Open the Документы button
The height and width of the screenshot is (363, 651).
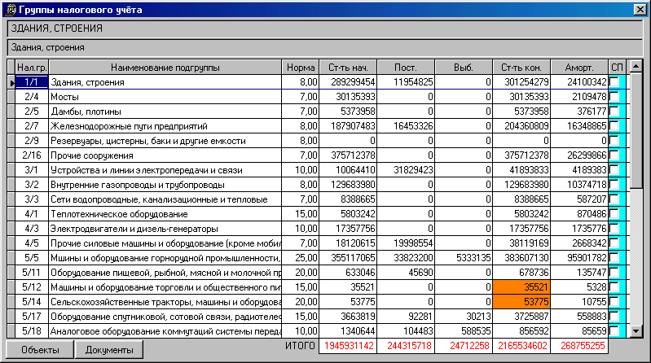click(109, 350)
